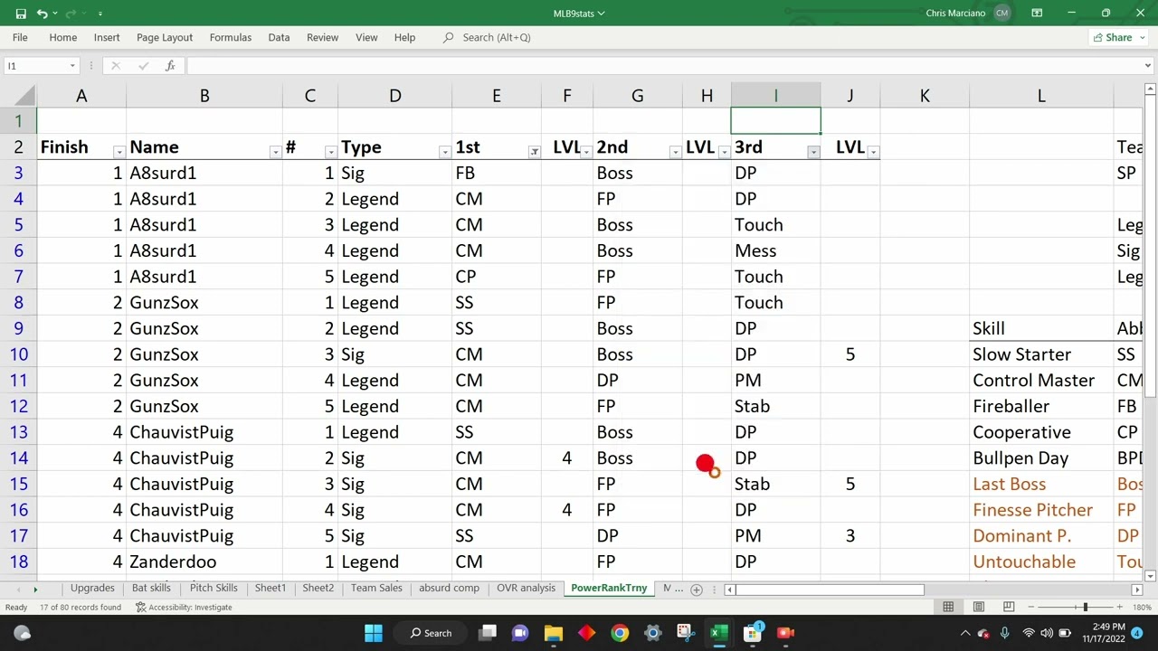
Task: Switch to the Bat skills sheet tab
Action: click(151, 589)
